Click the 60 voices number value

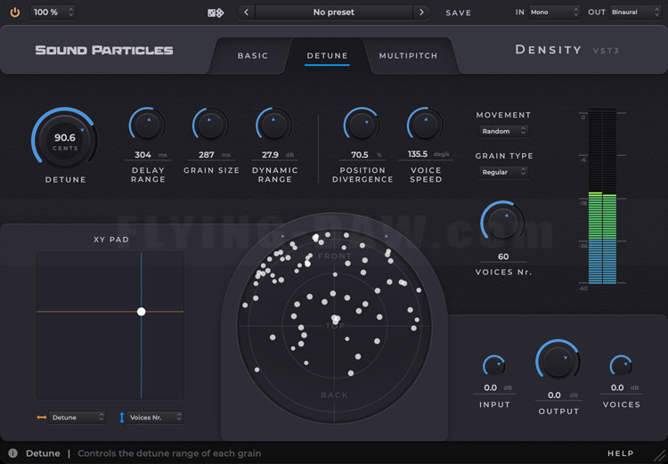503,256
